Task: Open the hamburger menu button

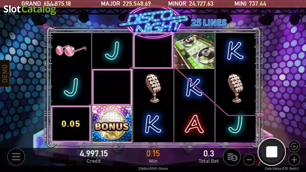Action: 16,157
